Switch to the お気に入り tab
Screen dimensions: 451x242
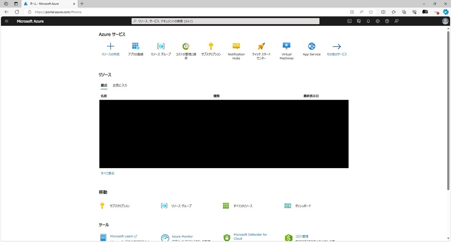120,85
